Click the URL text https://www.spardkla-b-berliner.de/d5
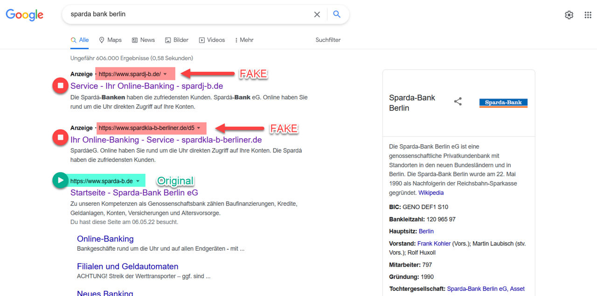 click(146, 128)
